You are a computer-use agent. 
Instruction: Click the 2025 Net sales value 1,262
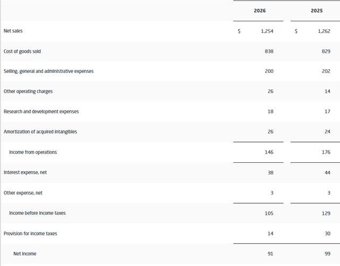point(324,31)
